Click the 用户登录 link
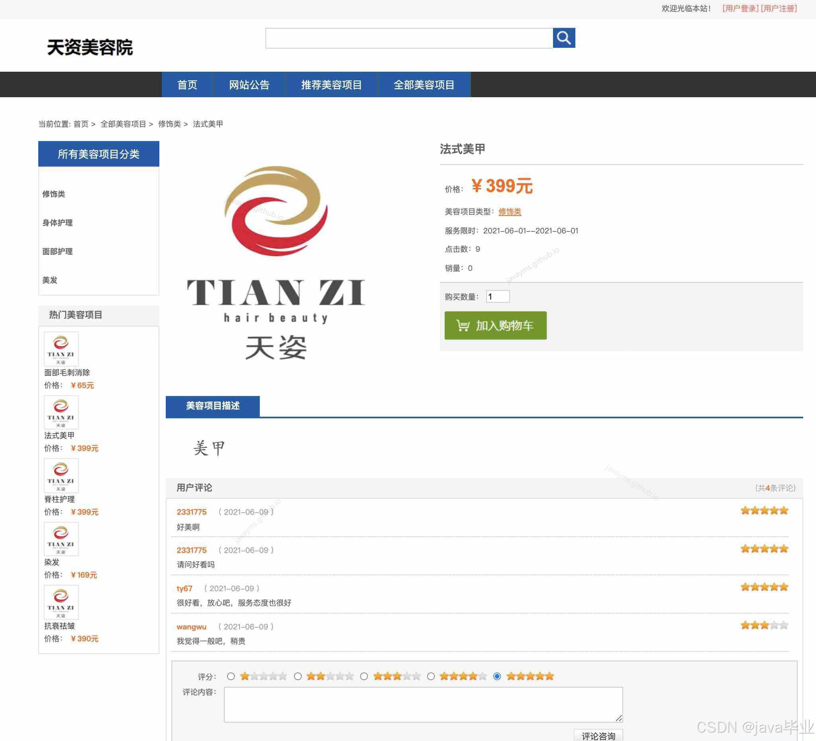This screenshot has width=816, height=741. [740, 8]
